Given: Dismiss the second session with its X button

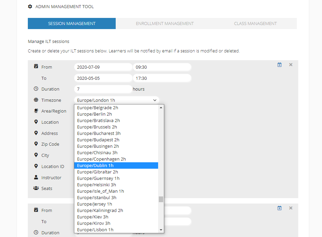Looking at the screenshot, I should (290, 208).
